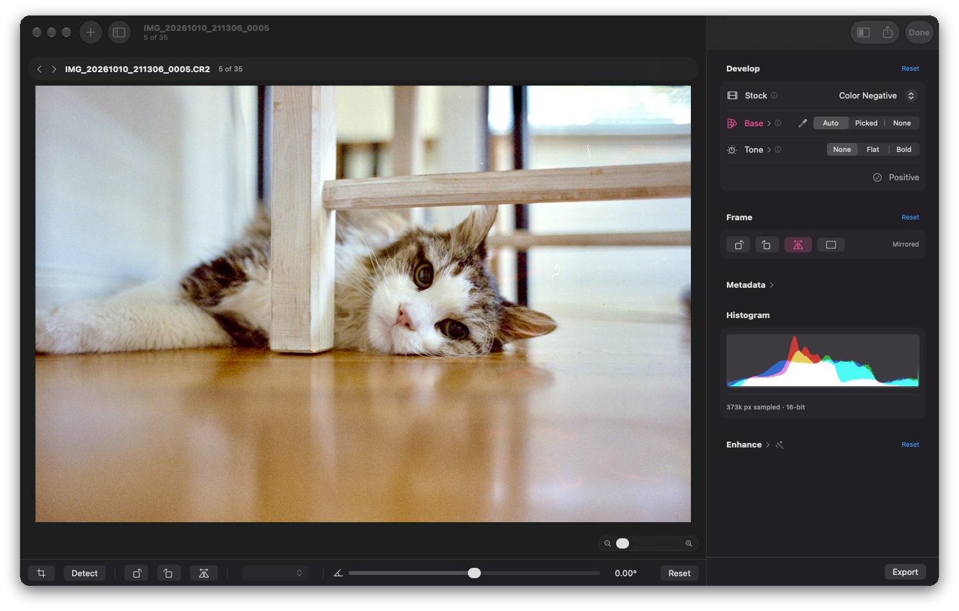Image resolution: width=959 pixels, height=611 pixels.
Task: Click Detect button
Action: click(x=84, y=573)
